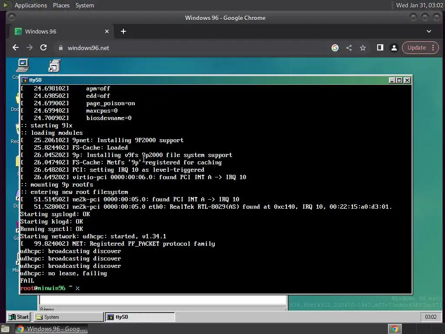445x334 pixels.
Task: Click the Chrome icon in bottom-right panel
Action: pos(395,329)
